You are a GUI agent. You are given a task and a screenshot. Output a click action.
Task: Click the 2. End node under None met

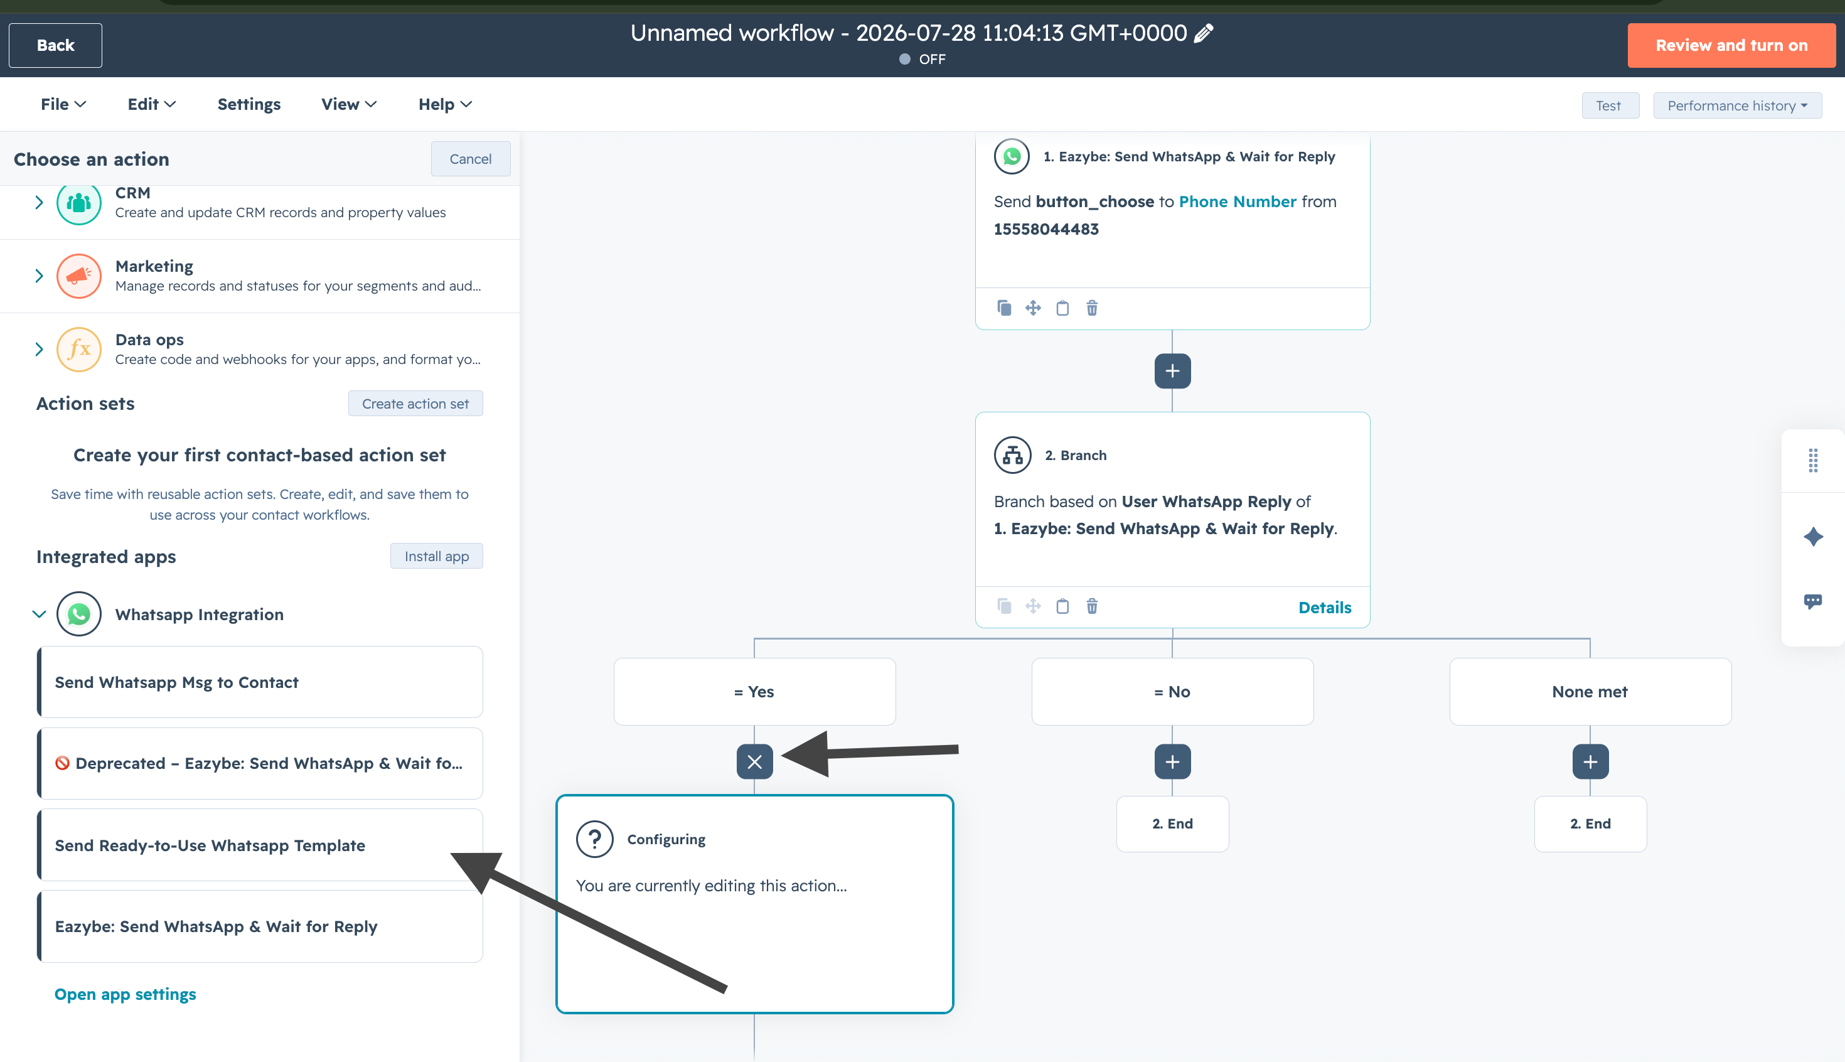[x=1590, y=823]
